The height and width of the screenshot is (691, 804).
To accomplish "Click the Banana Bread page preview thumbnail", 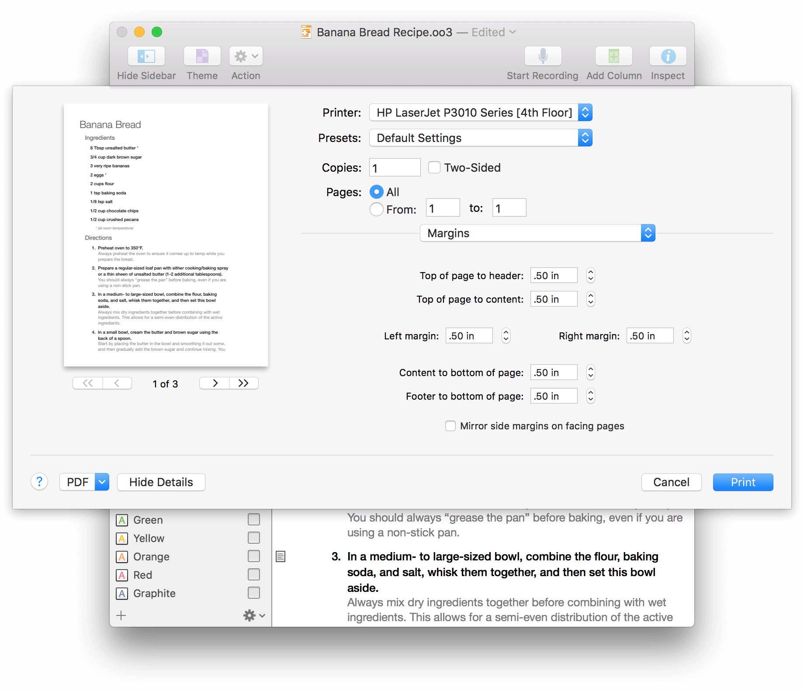I will tap(166, 235).
